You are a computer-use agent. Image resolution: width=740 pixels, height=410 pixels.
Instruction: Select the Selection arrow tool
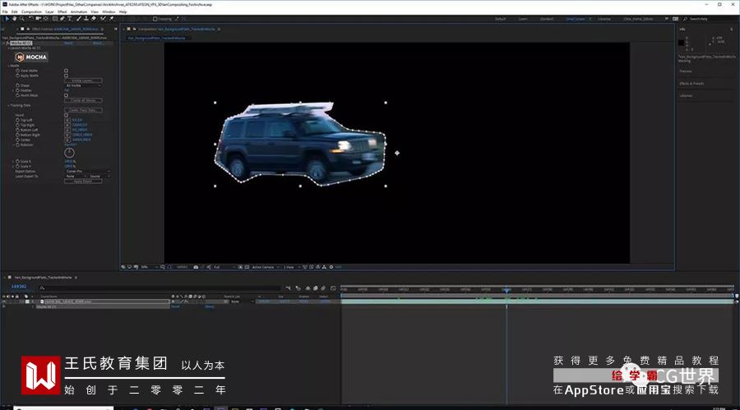click(x=7, y=18)
